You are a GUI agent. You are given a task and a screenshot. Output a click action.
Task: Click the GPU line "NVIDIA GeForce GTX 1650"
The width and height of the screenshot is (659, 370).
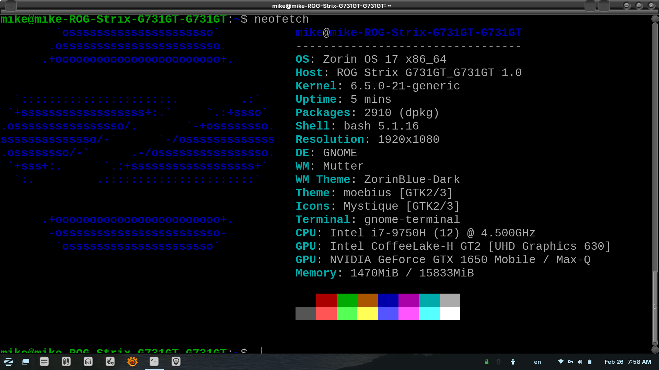pos(409,260)
